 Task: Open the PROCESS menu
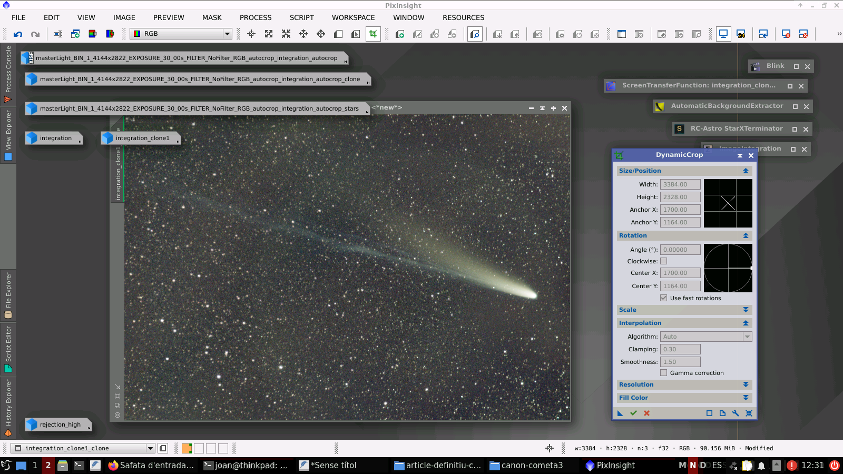pos(256,17)
